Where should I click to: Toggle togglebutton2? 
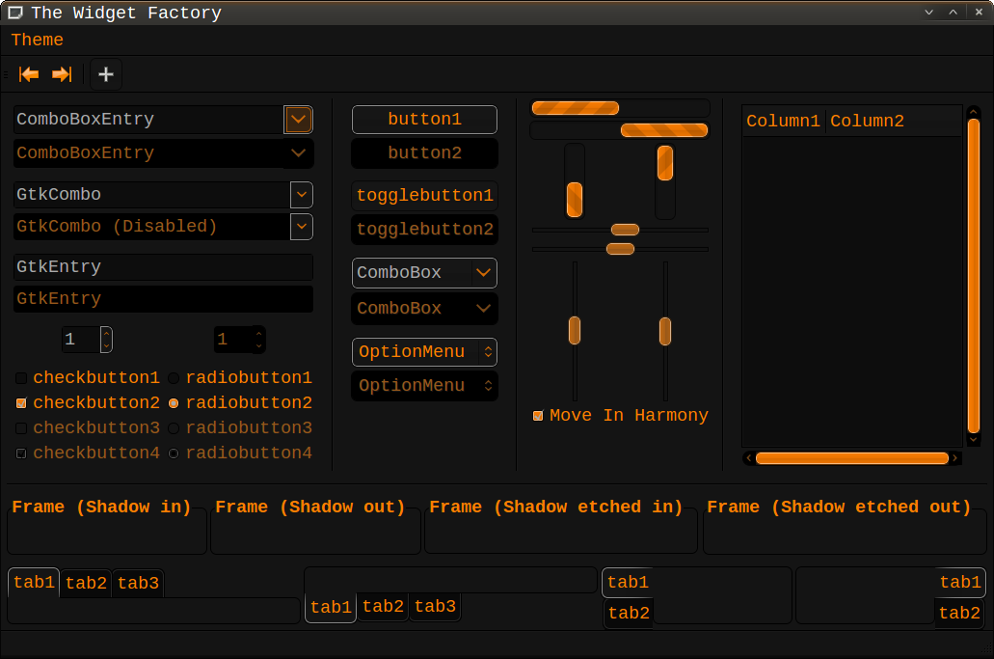424,230
